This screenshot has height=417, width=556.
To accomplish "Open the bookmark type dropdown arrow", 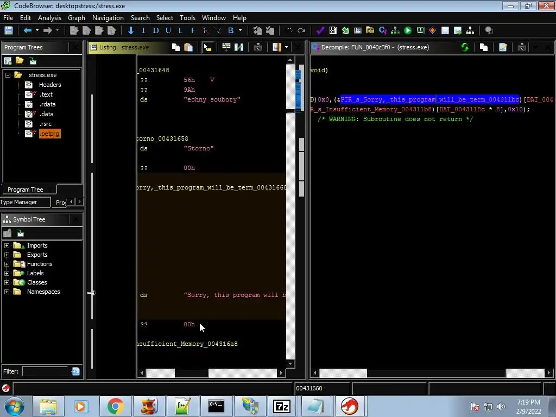I will coord(240,30).
